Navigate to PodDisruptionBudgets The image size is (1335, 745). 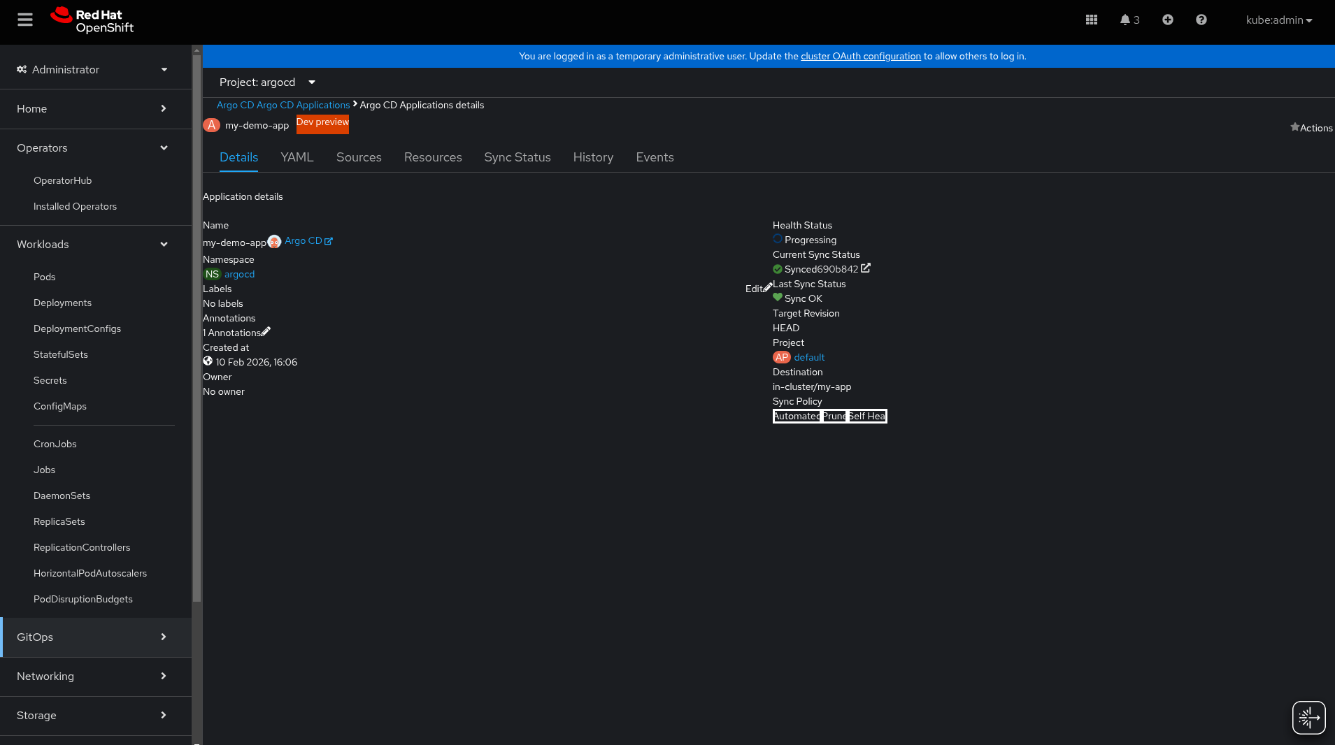click(x=83, y=599)
